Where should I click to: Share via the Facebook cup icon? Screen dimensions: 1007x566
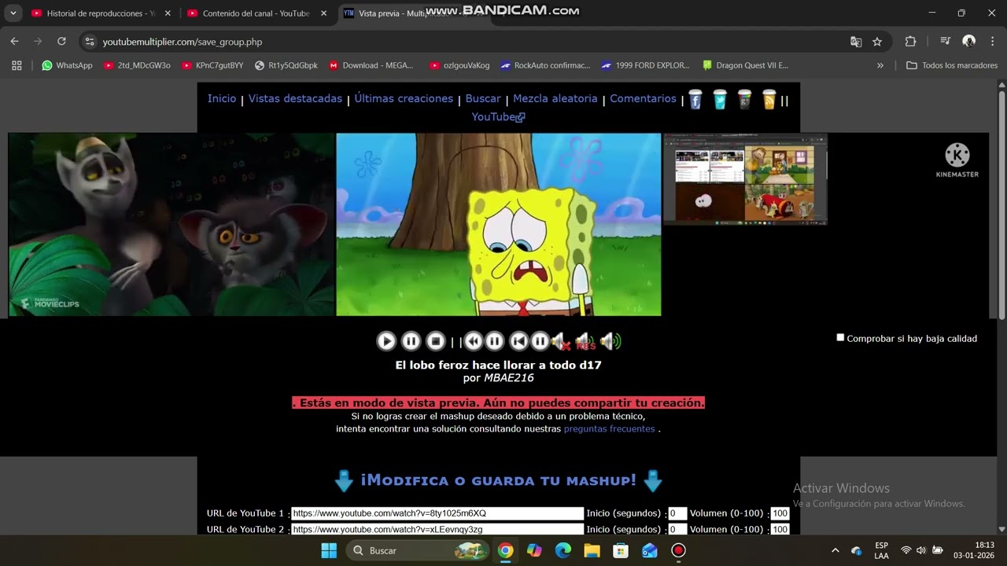pos(695,99)
